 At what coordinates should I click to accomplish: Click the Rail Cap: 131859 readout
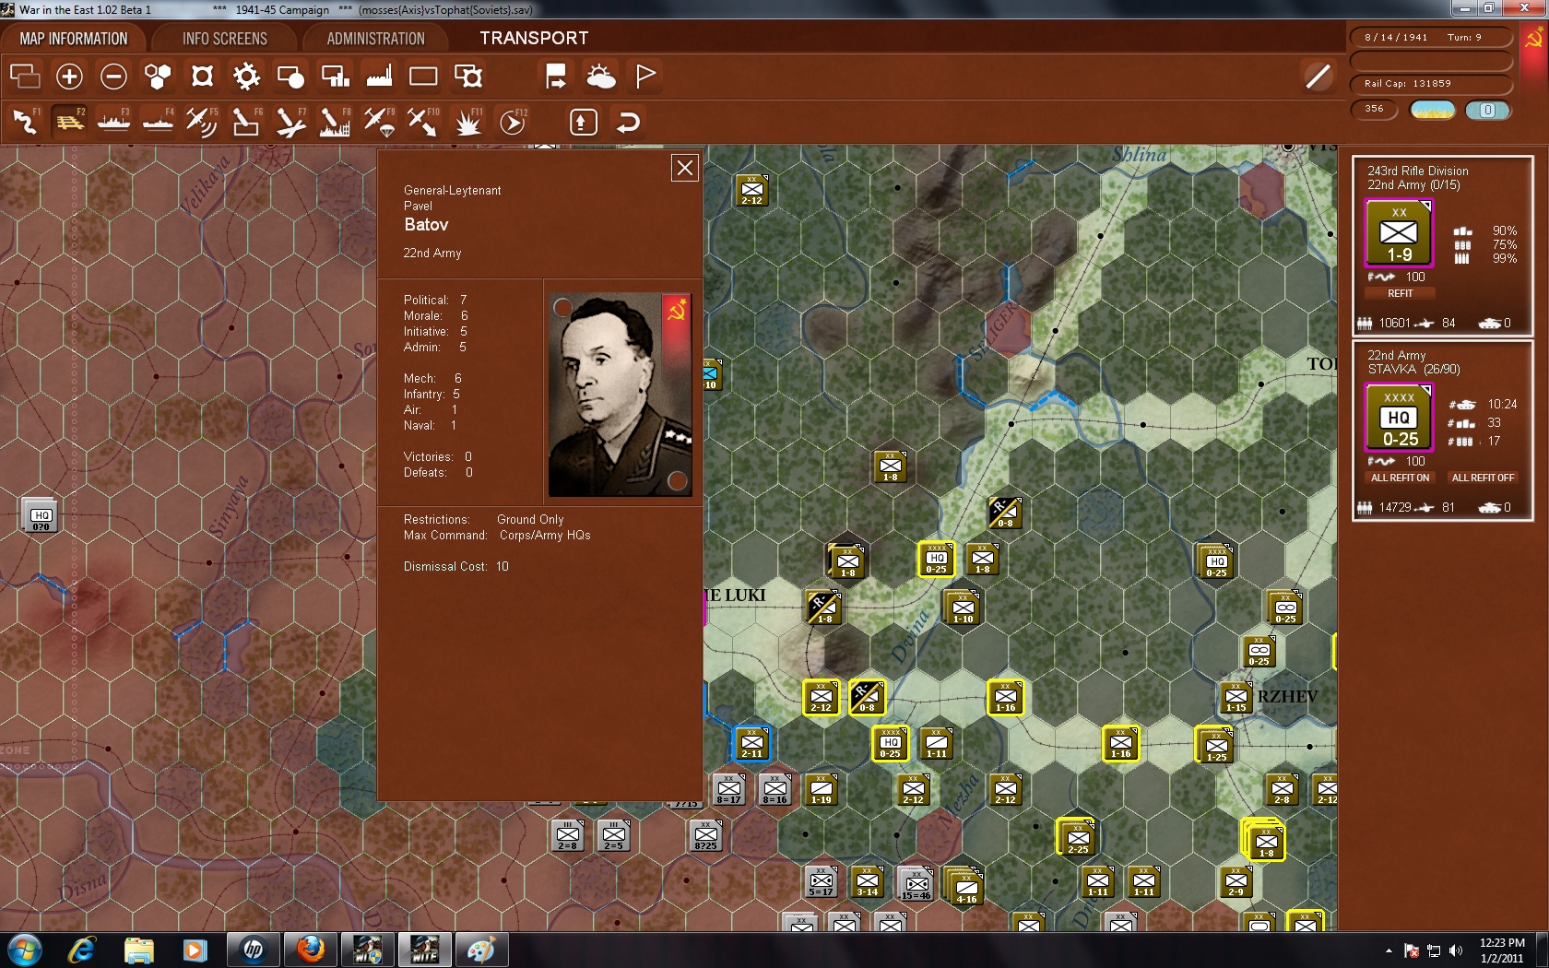point(1431,84)
